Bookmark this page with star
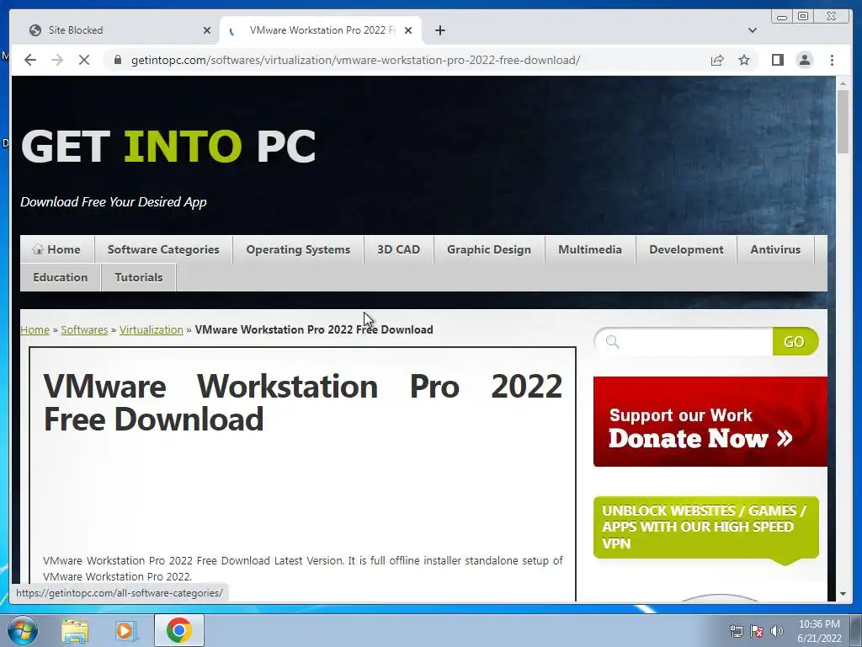Screen dimensions: 862x647 point(744,60)
